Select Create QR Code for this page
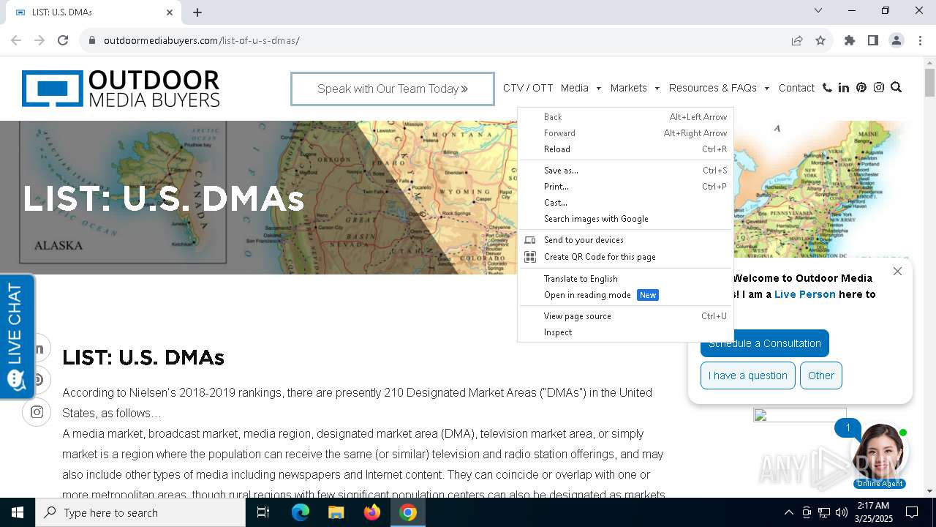This screenshot has width=936, height=527. [625, 257]
